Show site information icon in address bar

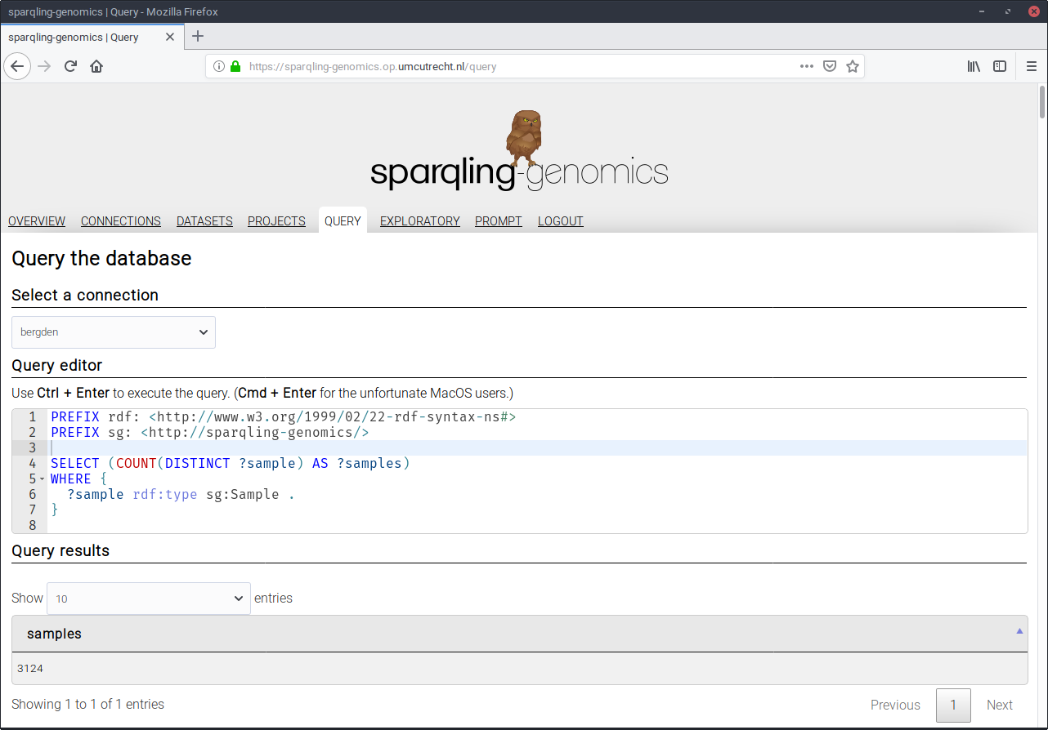click(219, 67)
